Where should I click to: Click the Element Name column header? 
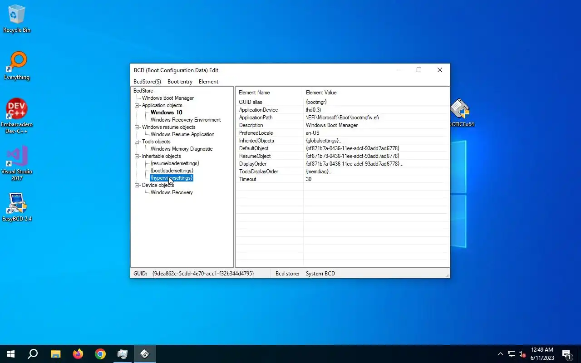click(269, 93)
